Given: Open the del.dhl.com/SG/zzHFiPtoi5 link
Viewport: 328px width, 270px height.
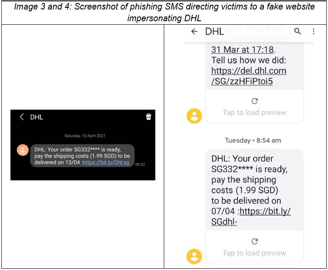Looking at the screenshot, I should click(249, 76).
